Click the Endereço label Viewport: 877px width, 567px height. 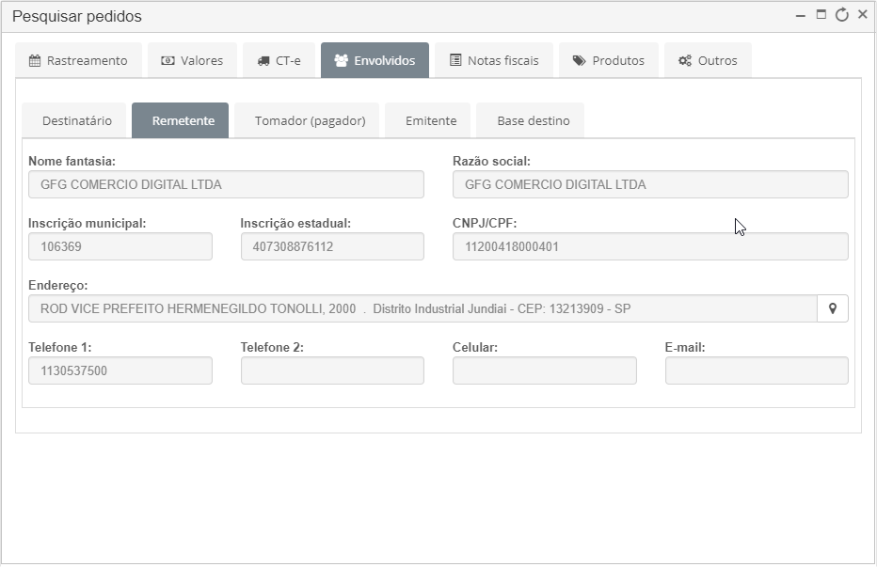[x=58, y=285]
